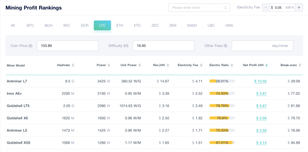
Task: Click the Other Fees day/miner input
Action: click(262, 46)
